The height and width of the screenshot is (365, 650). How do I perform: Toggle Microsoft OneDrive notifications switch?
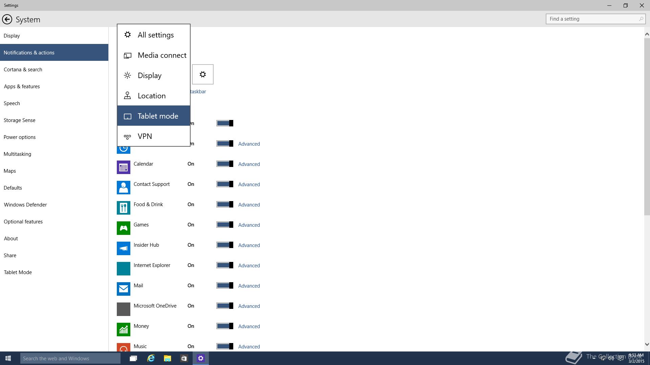click(225, 306)
